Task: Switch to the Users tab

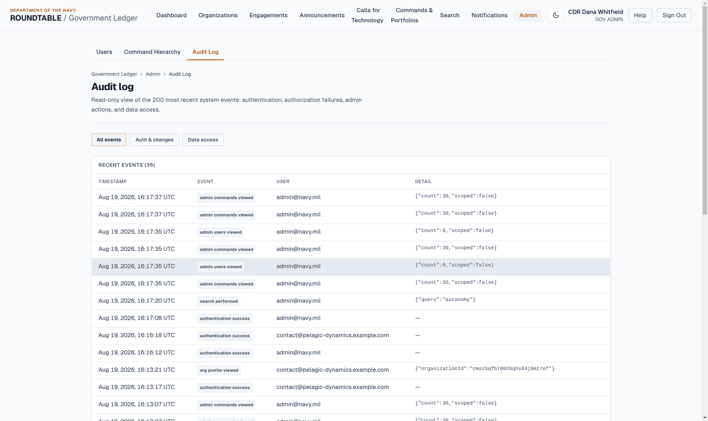Action: 104,52
